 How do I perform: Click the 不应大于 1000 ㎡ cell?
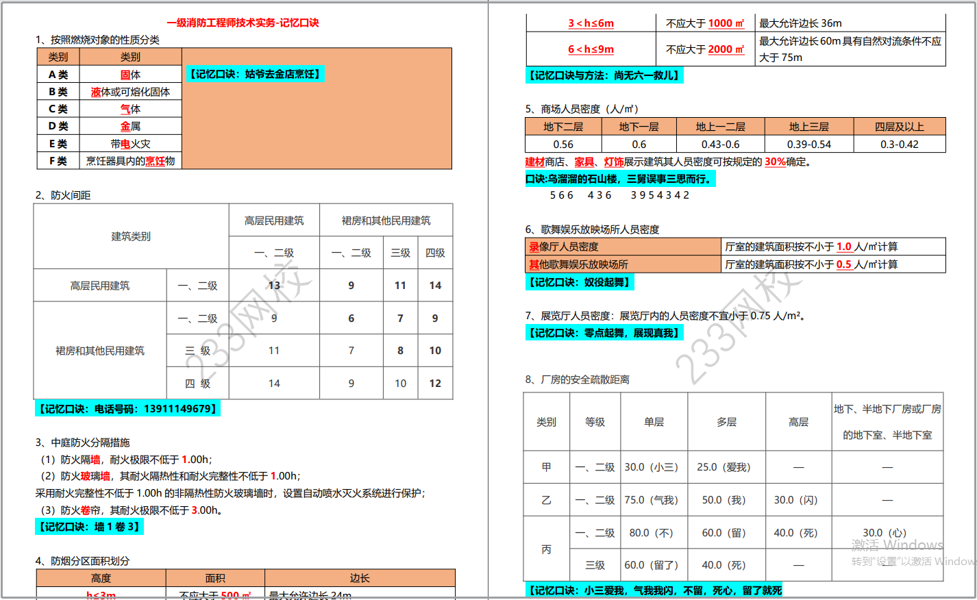tap(705, 23)
